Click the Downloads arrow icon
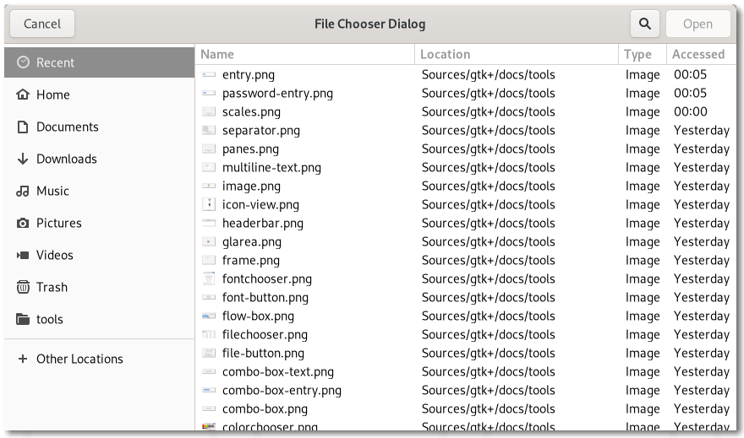Screen dimensions: 744x438 coord(23,159)
